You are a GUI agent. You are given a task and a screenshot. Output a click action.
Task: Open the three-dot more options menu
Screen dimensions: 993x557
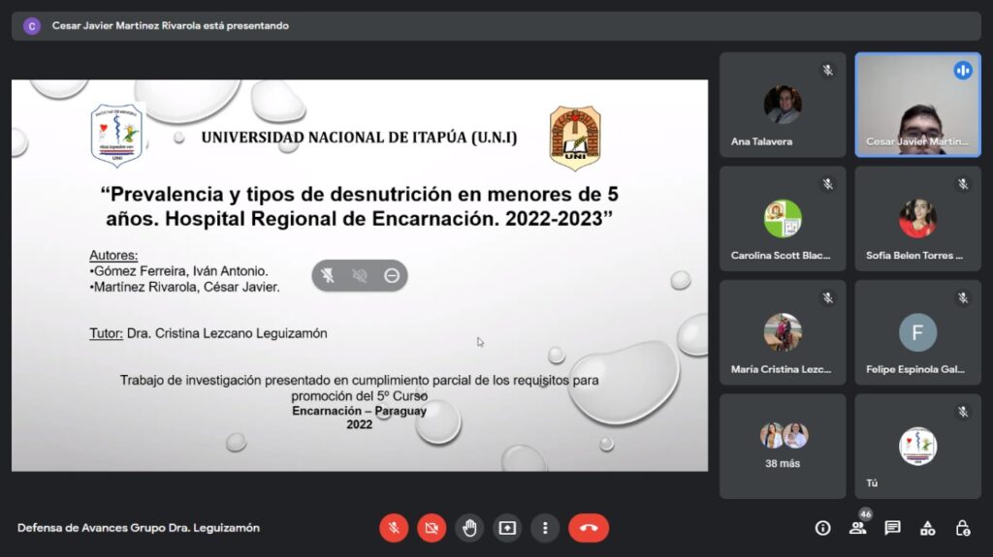point(545,528)
